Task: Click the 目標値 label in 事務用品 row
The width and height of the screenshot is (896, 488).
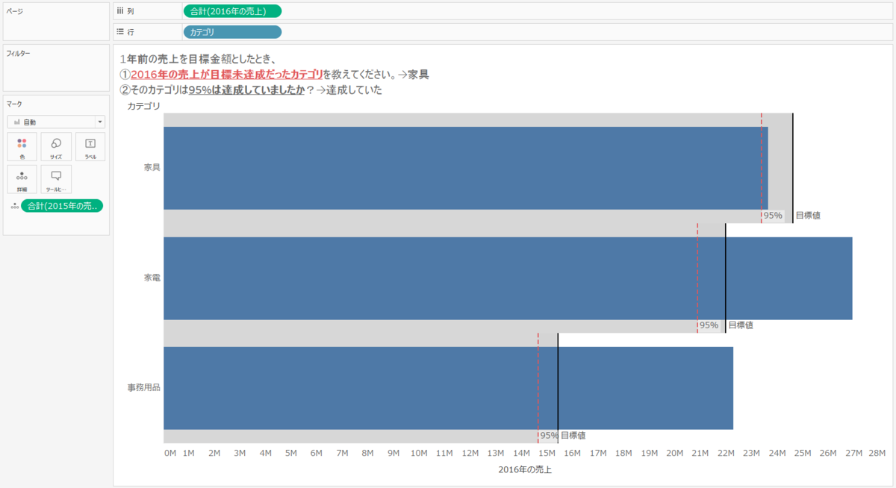Action: coord(573,435)
